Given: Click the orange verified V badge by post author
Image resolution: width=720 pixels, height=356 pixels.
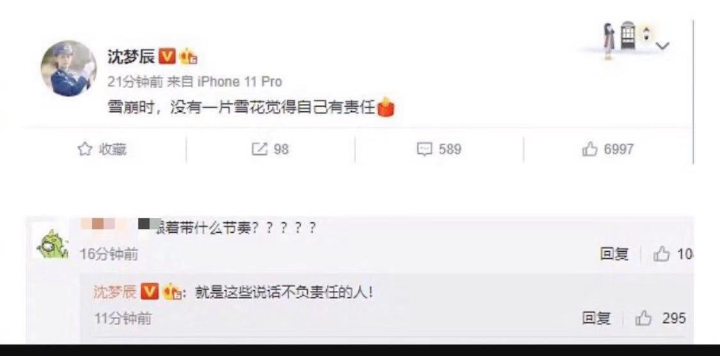Looking at the screenshot, I should (167, 56).
